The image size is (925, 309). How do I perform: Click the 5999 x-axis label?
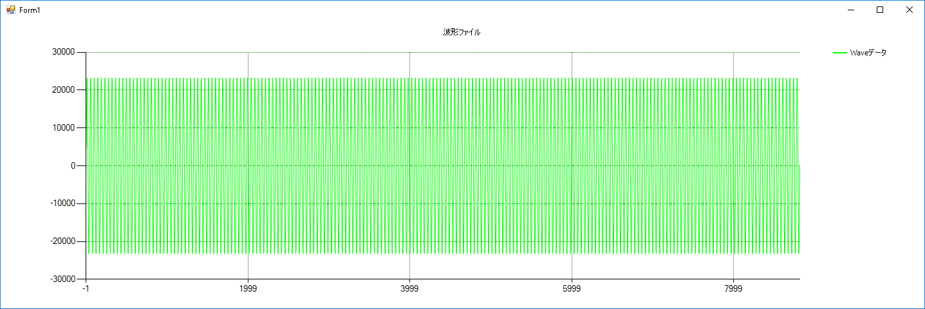click(572, 289)
